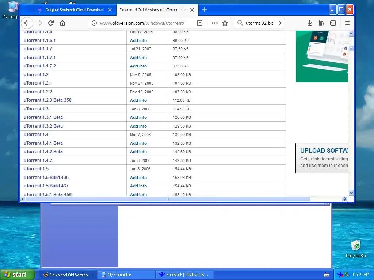Image resolution: width=374 pixels, height=280 pixels.
Task: Open the library icon
Action: tap(321, 23)
